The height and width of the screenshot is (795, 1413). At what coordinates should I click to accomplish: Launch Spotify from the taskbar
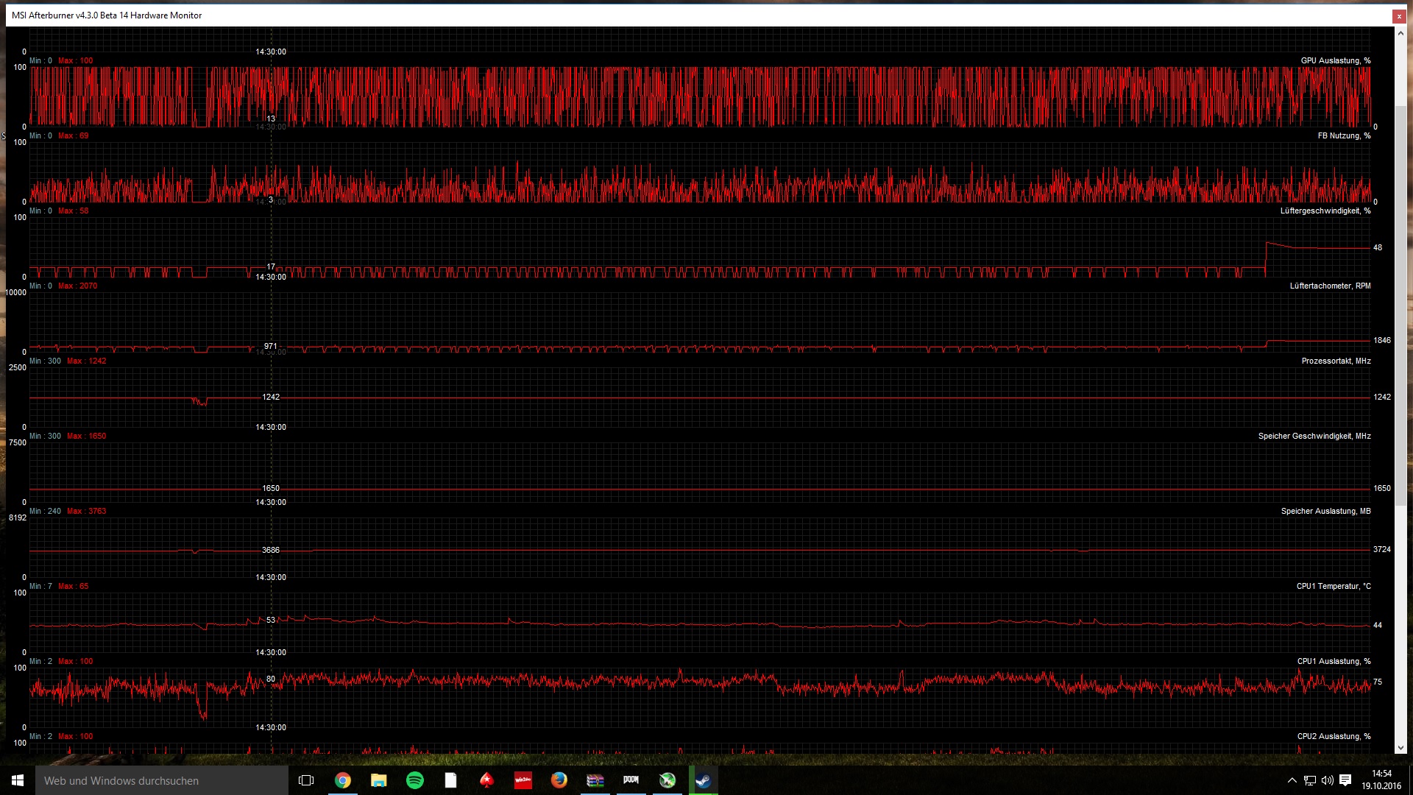tap(415, 780)
